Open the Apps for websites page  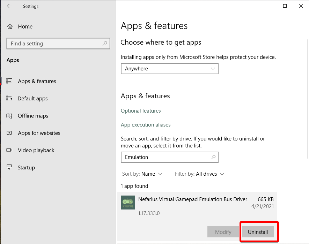coord(39,133)
